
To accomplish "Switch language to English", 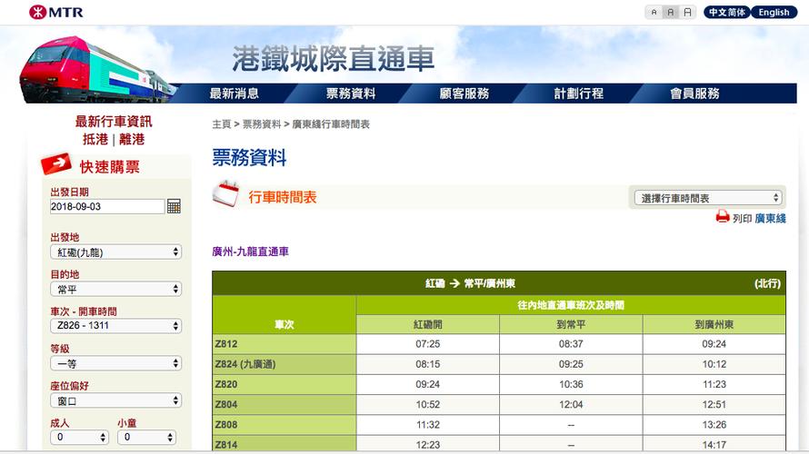I will pos(774,12).
